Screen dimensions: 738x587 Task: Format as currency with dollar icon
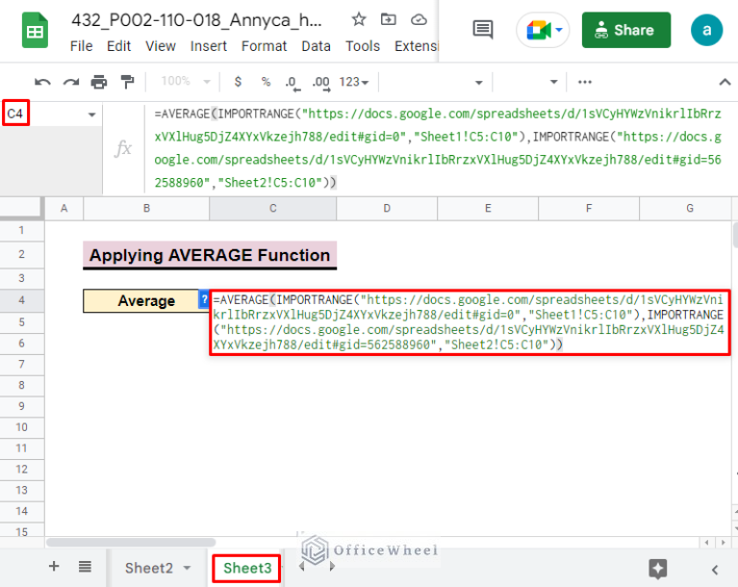tap(239, 82)
